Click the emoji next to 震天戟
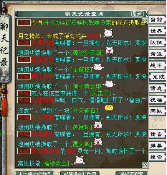Image resolution: width=167 pixels, height=175 pixels. click(x=98, y=142)
